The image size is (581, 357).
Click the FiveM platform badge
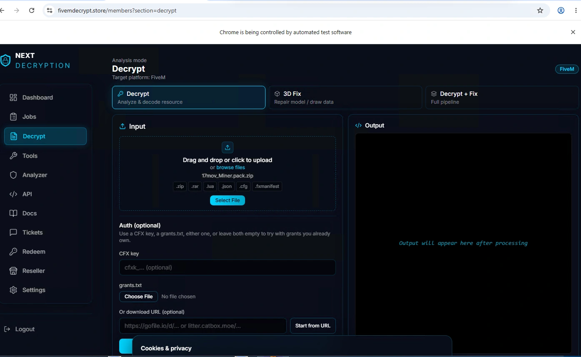pyautogui.click(x=567, y=69)
